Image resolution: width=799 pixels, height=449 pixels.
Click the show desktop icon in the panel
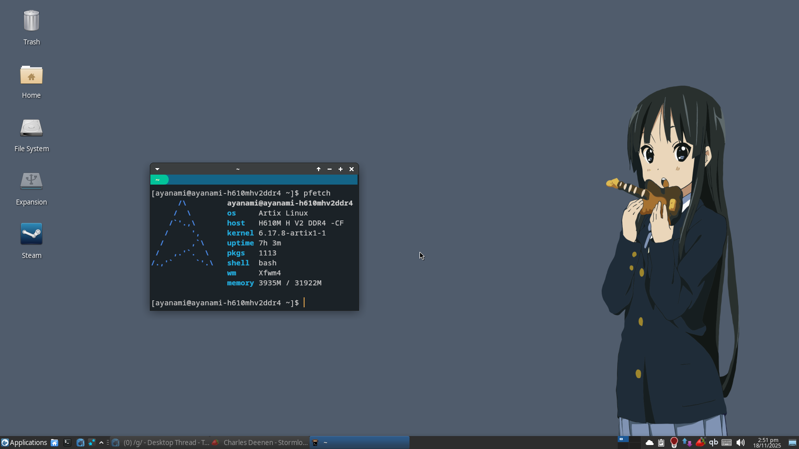(793, 443)
